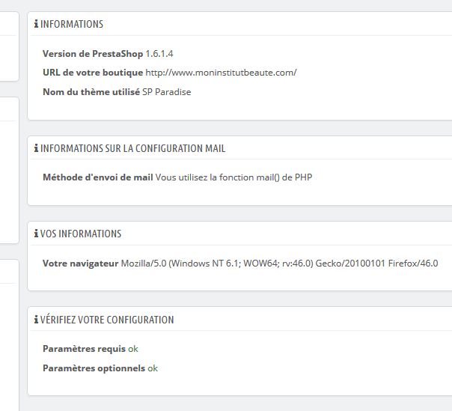This screenshot has width=452, height=411.
Task: Click the theme name SP Paradise
Action: [167, 92]
